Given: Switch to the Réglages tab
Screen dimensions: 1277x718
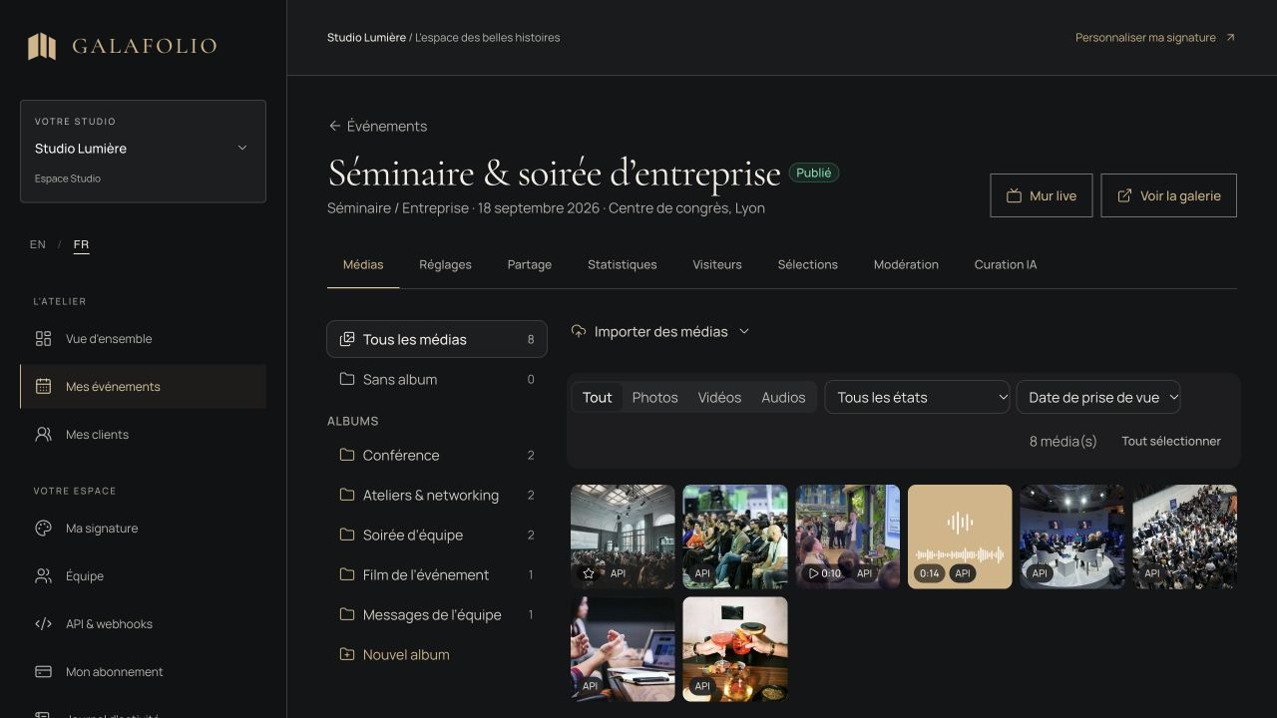Looking at the screenshot, I should pos(445,265).
